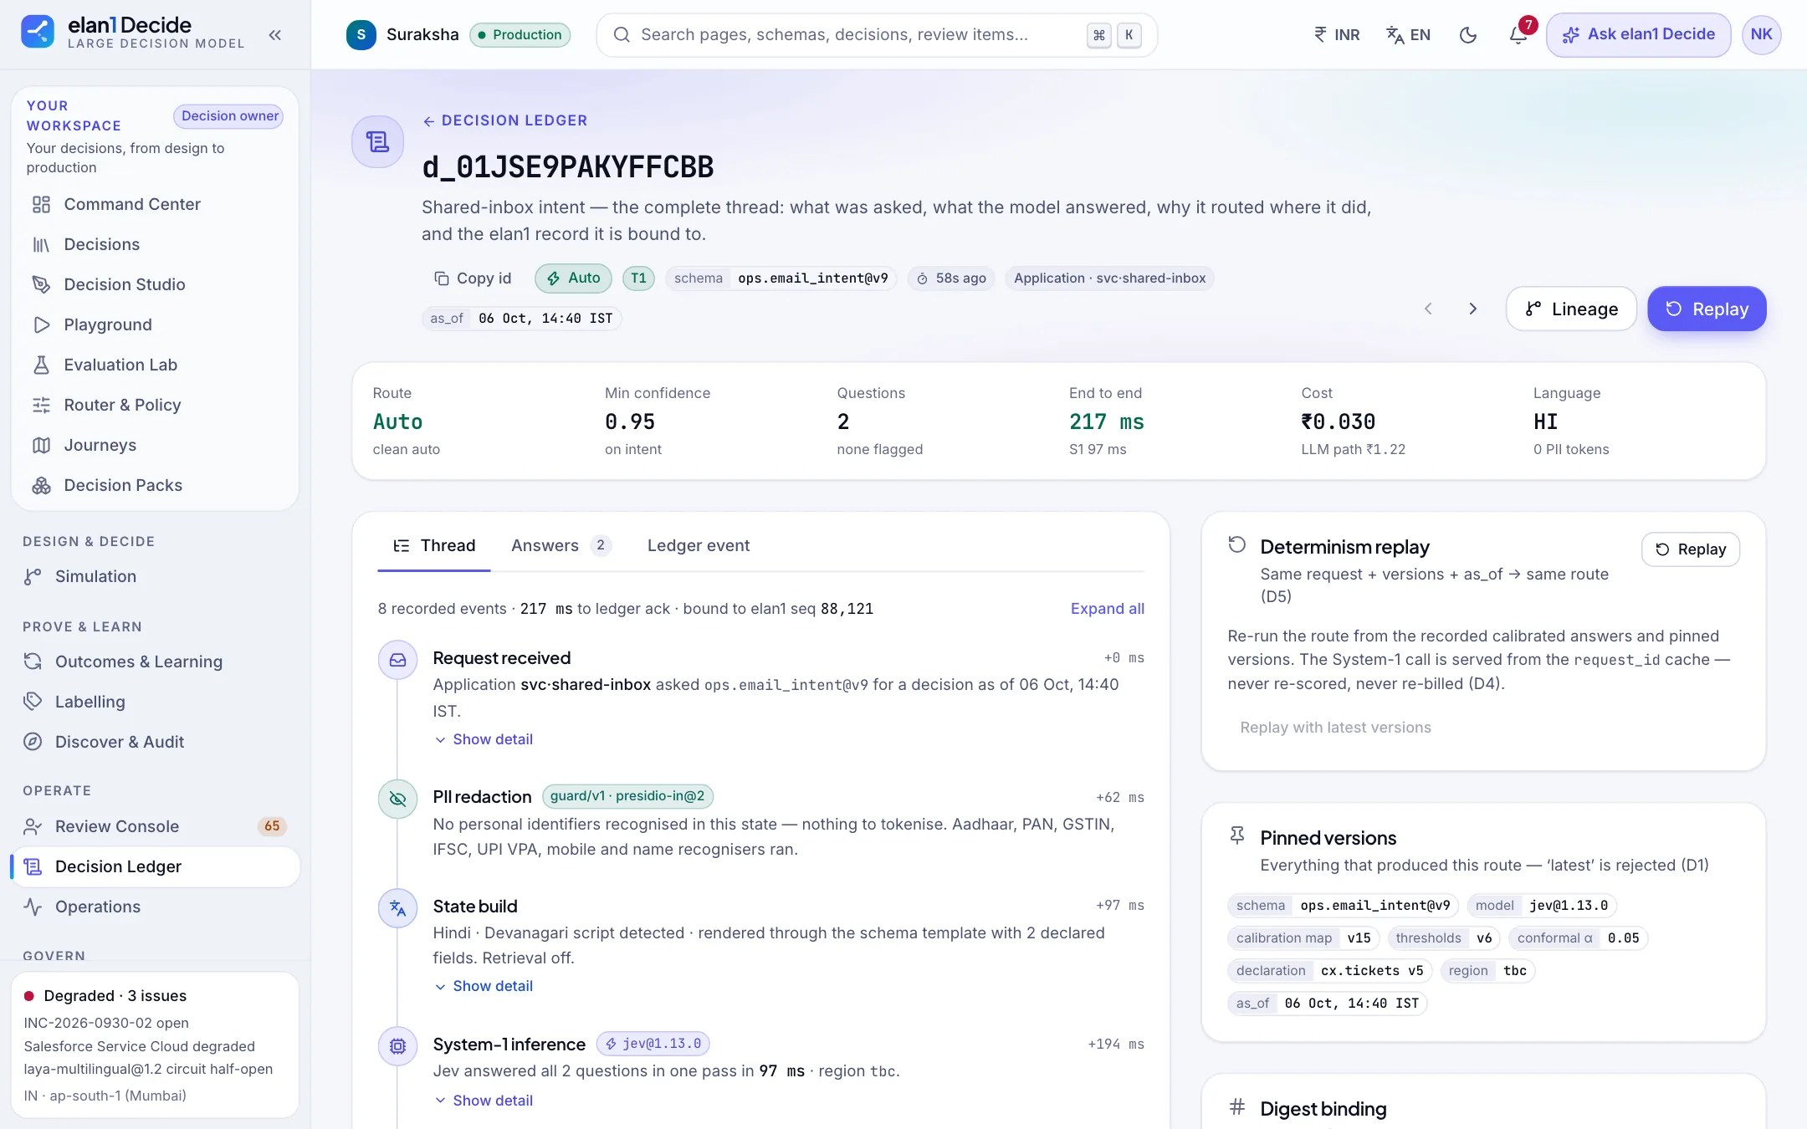Image resolution: width=1807 pixels, height=1129 pixels.
Task: Copy the decision id
Action: pos(473,278)
